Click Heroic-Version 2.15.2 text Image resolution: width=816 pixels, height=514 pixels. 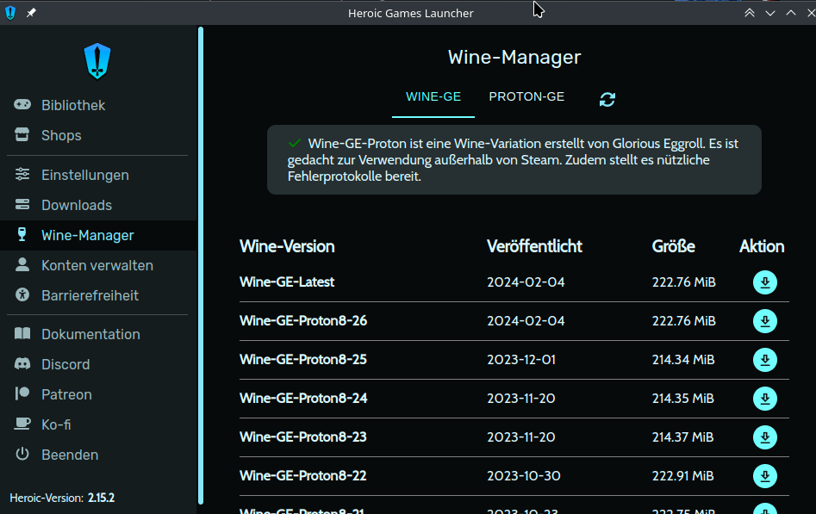62,498
